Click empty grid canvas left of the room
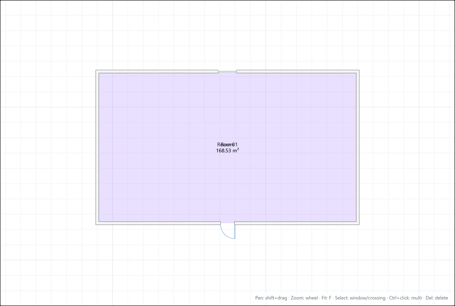 click(x=48, y=148)
